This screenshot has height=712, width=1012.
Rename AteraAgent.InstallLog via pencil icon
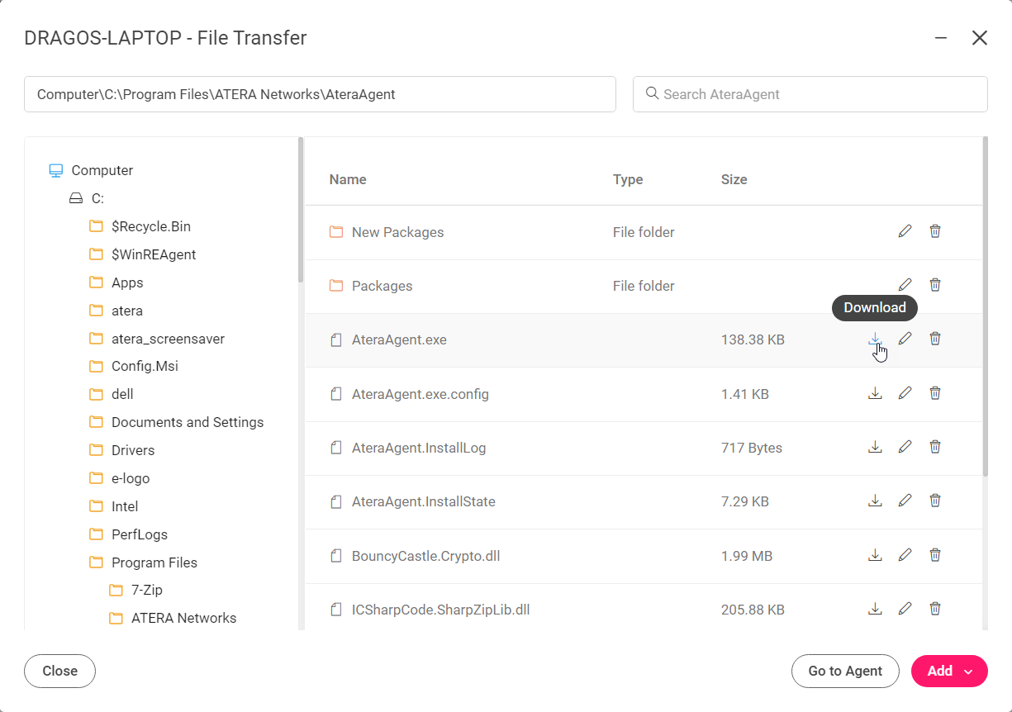point(905,447)
